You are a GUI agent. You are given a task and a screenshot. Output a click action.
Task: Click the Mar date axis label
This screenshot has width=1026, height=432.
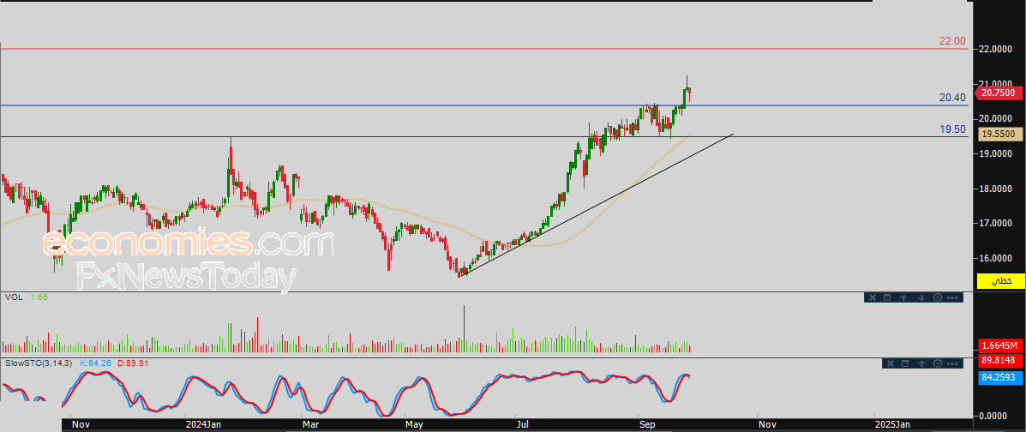(x=309, y=424)
